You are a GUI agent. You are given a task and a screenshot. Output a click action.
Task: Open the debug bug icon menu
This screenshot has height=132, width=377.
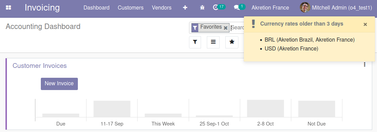coord(202,8)
